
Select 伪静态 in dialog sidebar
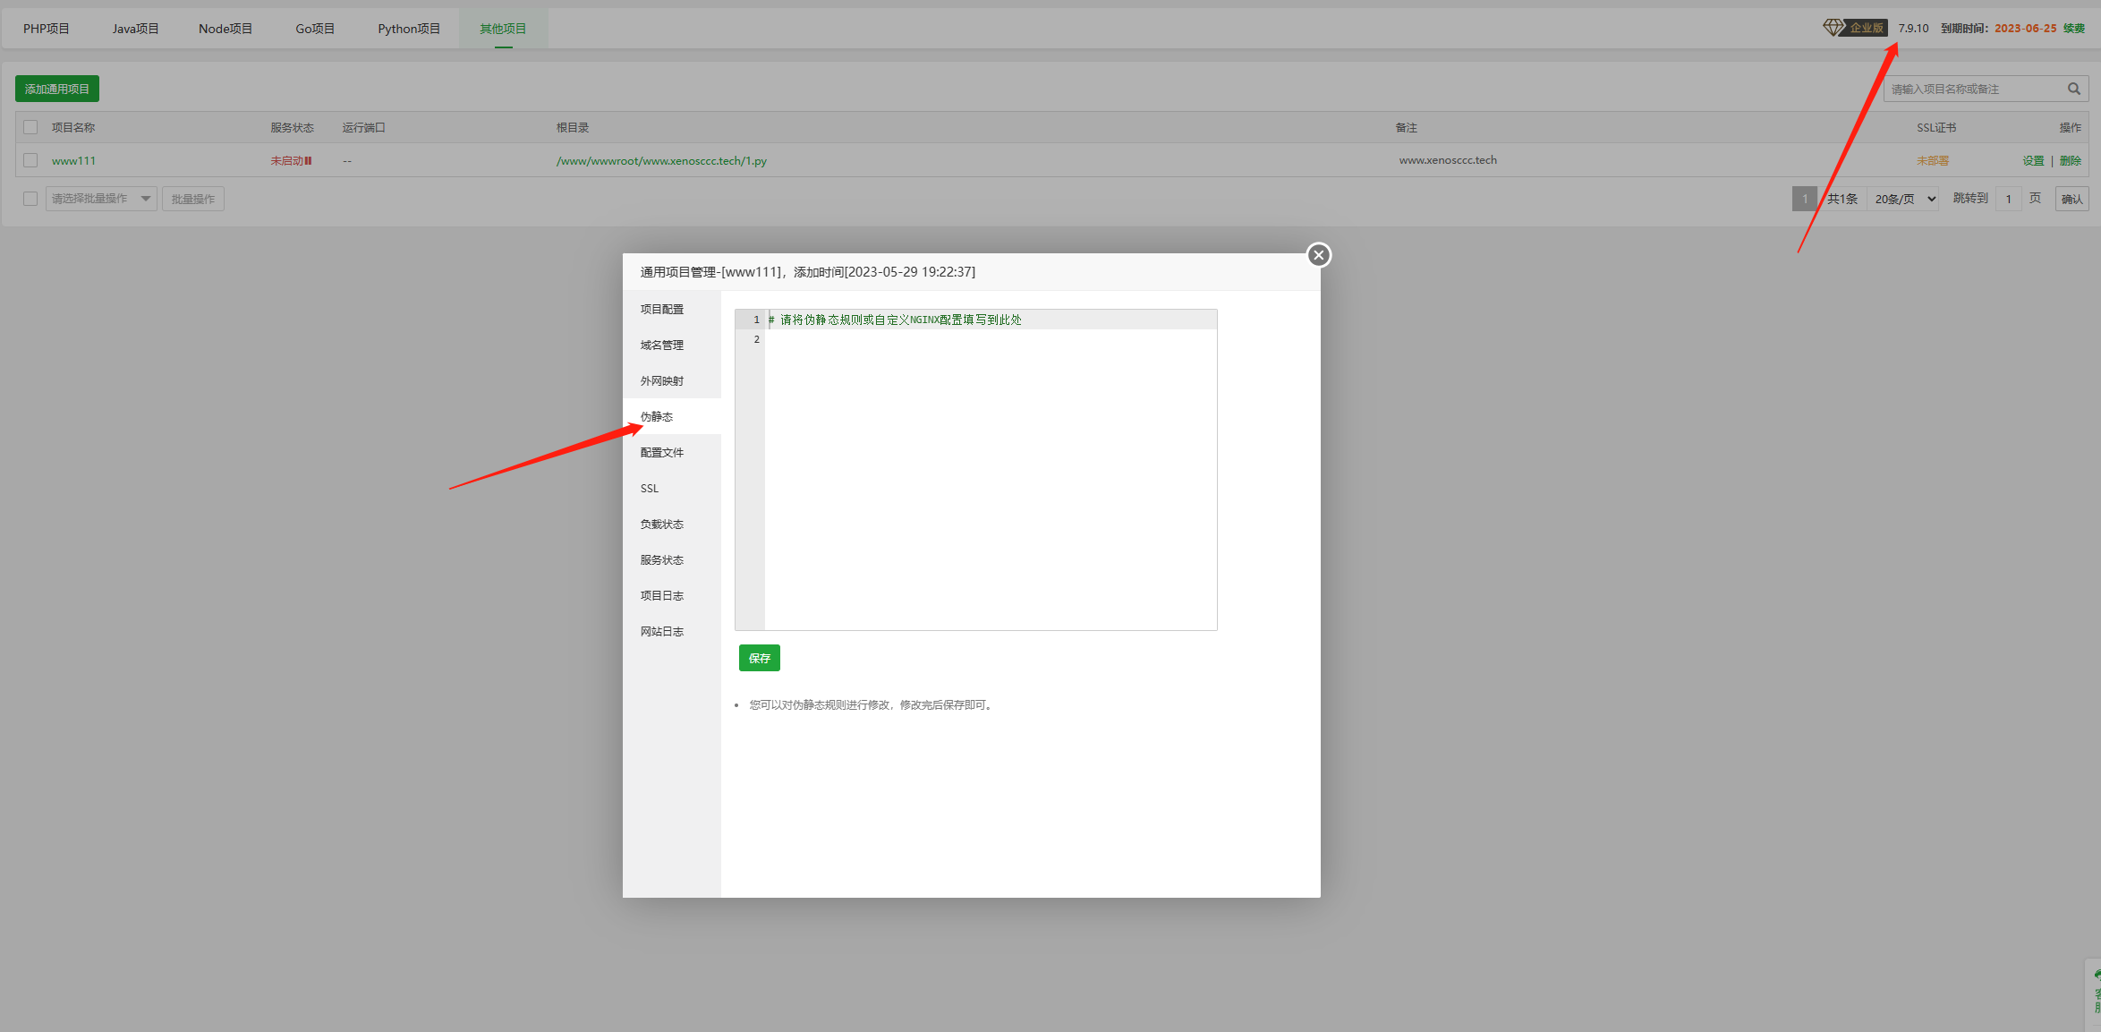pyautogui.click(x=672, y=416)
